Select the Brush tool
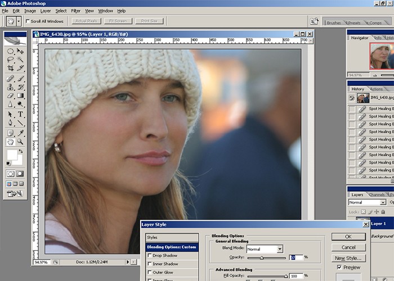This screenshot has width=394, height=281. (x=20, y=79)
